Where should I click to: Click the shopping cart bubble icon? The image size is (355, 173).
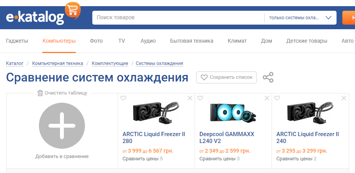[73, 11]
